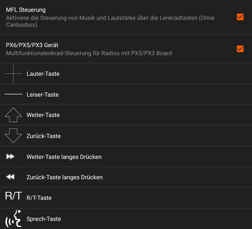Click the minus icon for Leiser-Taste
The width and height of the screenshot is (252, 229).
coord(13,94)
